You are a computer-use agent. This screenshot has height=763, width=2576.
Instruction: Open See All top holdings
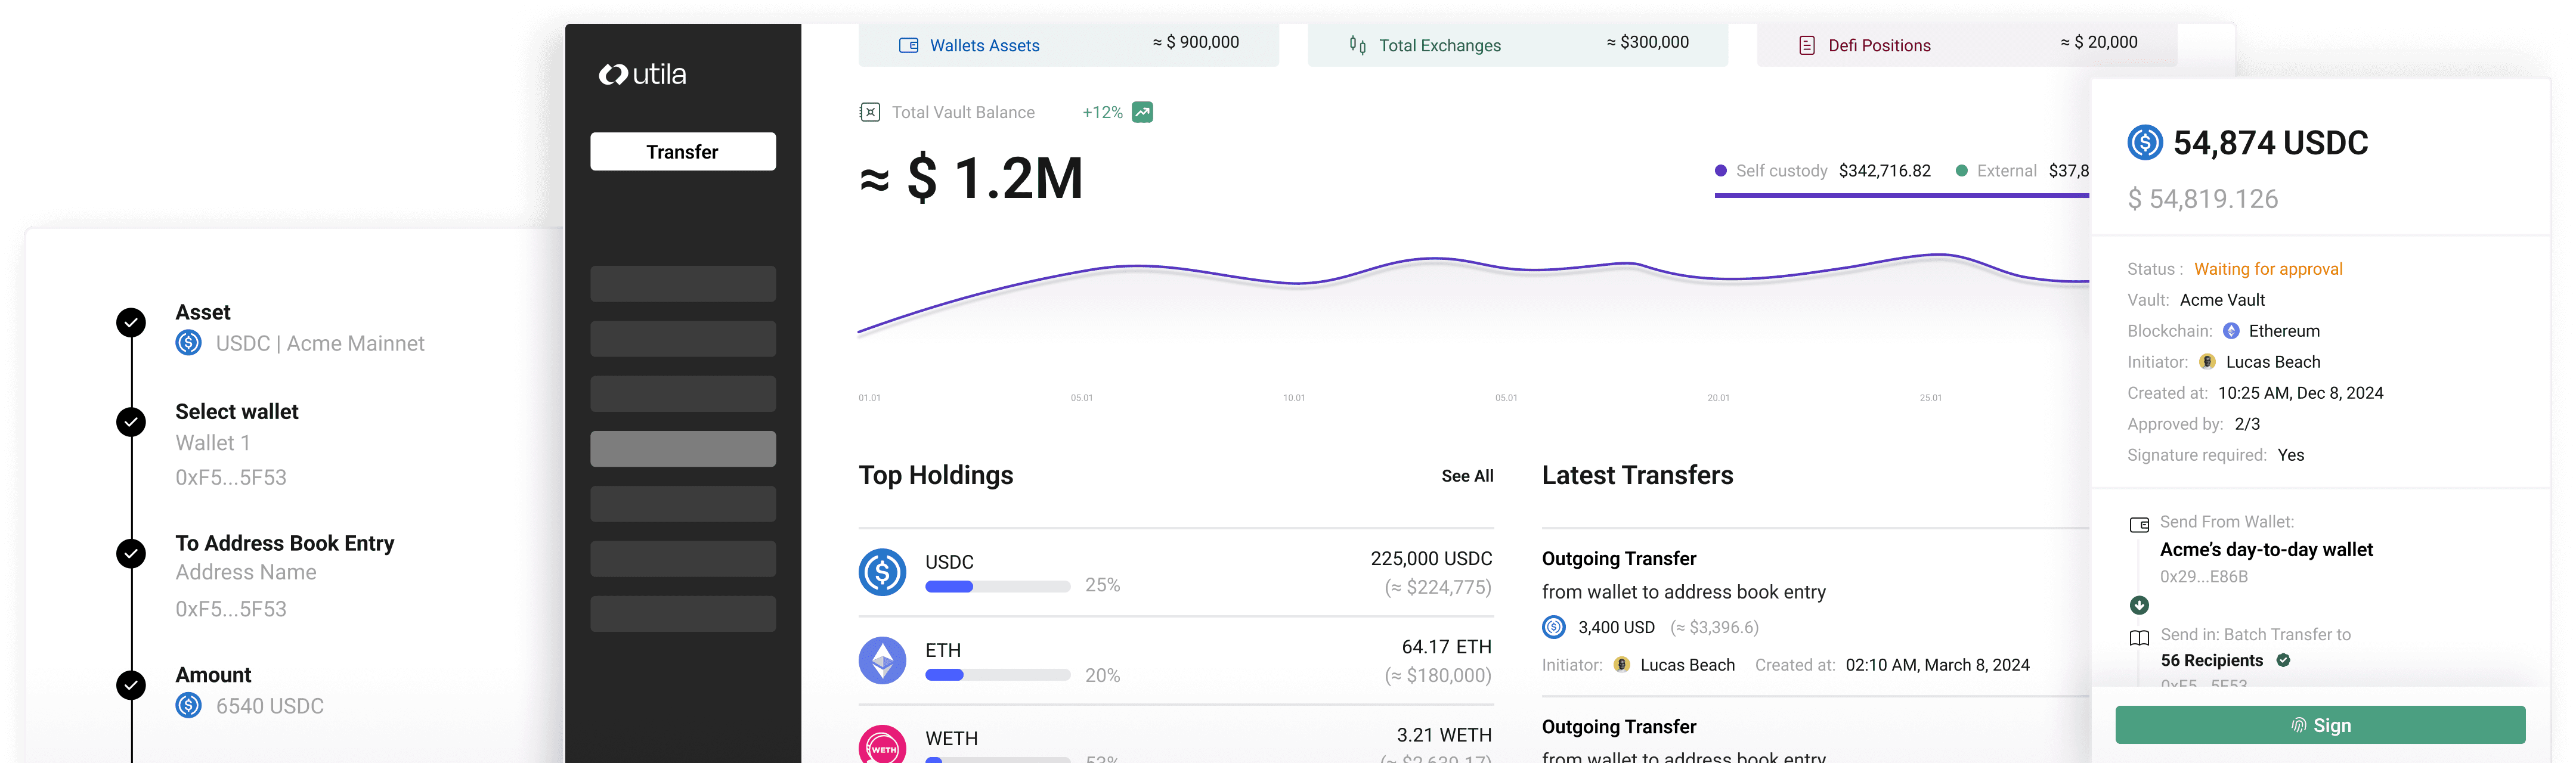point(1466,476)
